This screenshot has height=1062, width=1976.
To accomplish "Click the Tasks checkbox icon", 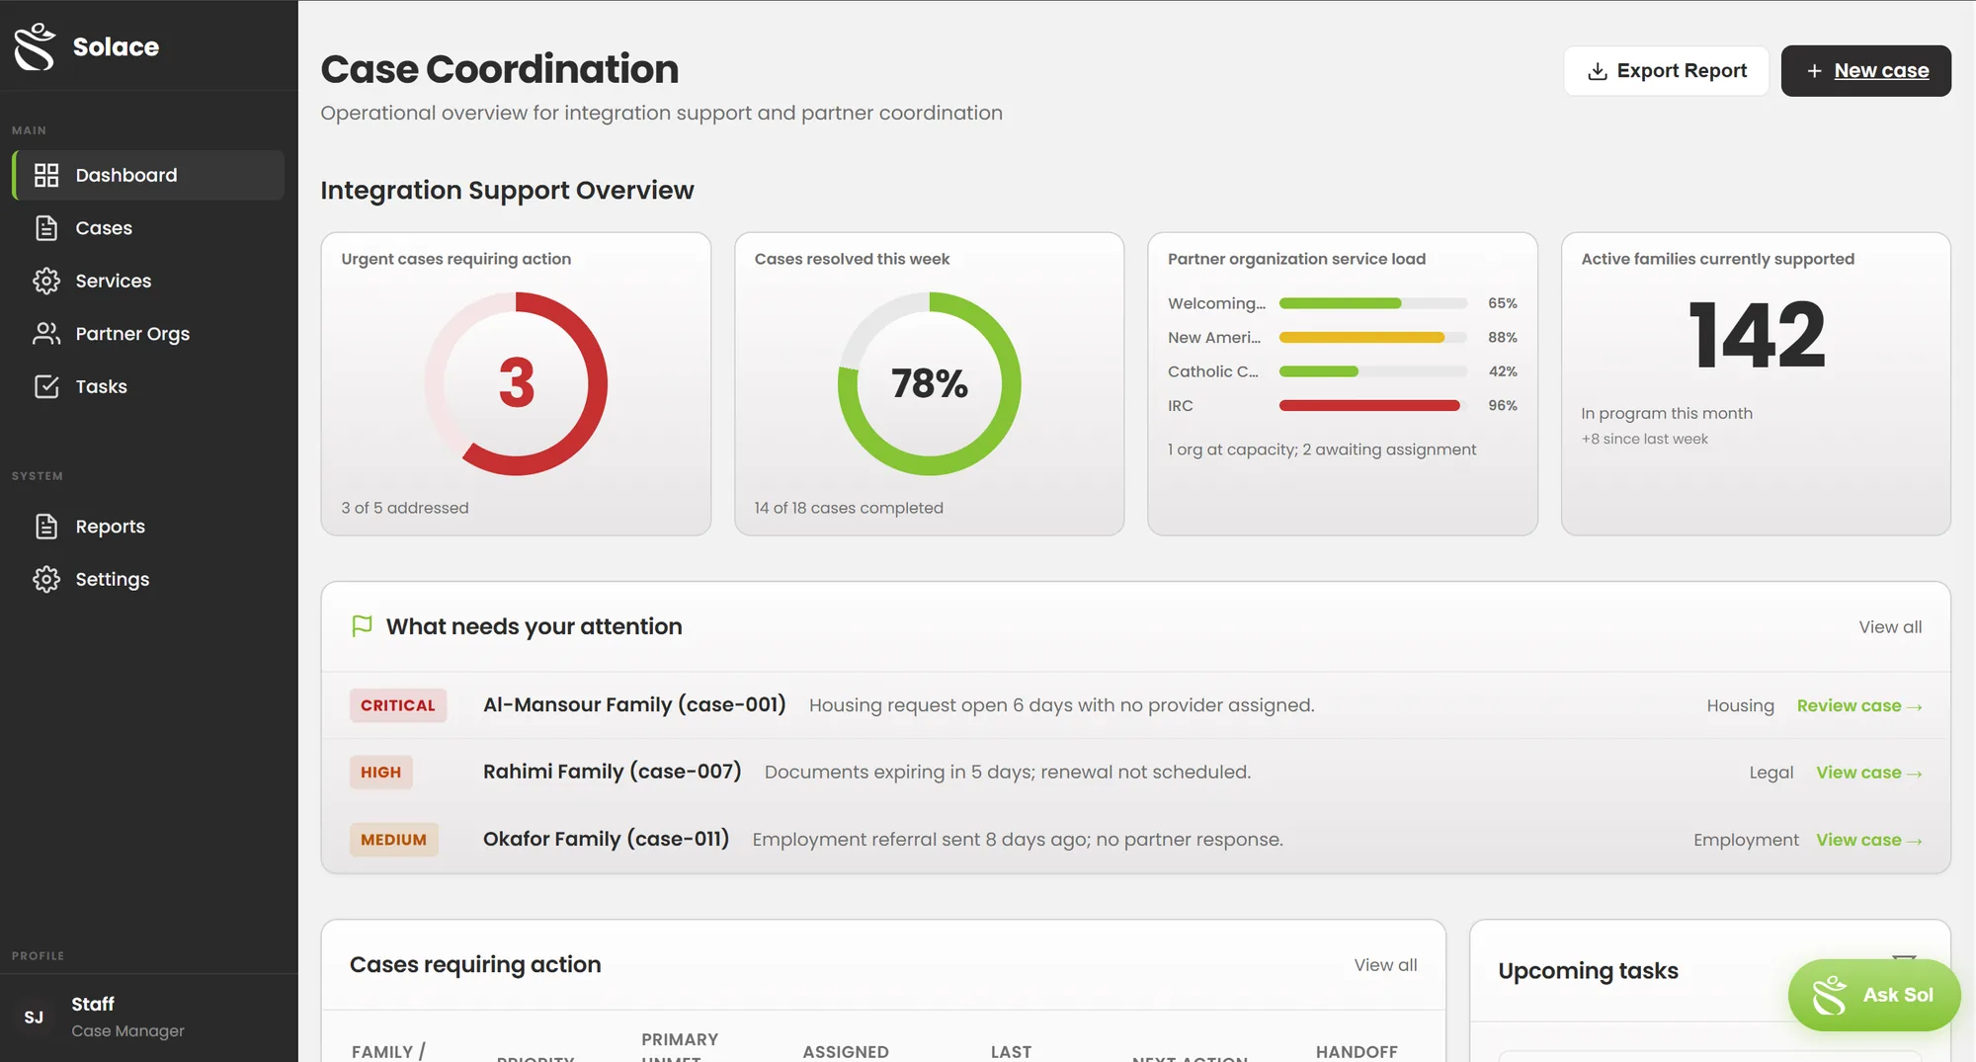I will 46,386.
